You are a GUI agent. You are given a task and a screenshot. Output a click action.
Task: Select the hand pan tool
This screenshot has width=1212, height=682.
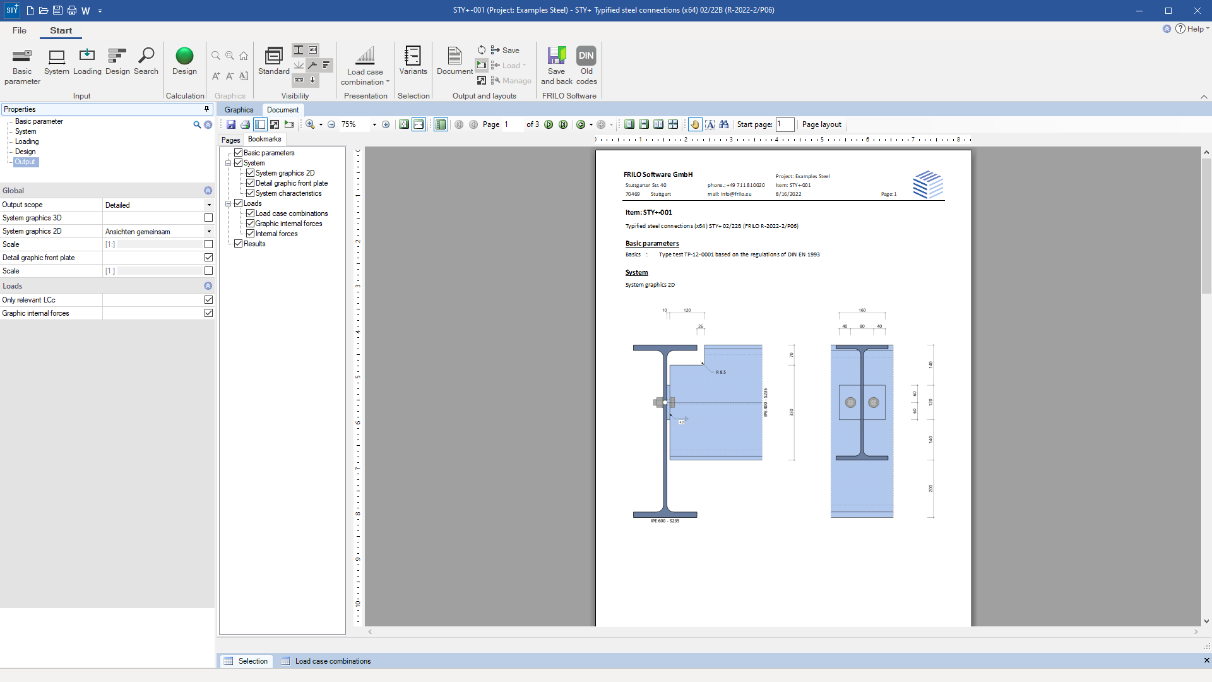pos(695,124)
